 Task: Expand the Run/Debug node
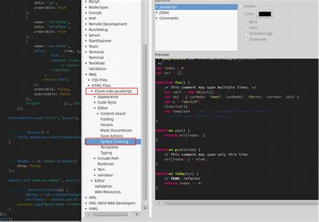point(86,30)
